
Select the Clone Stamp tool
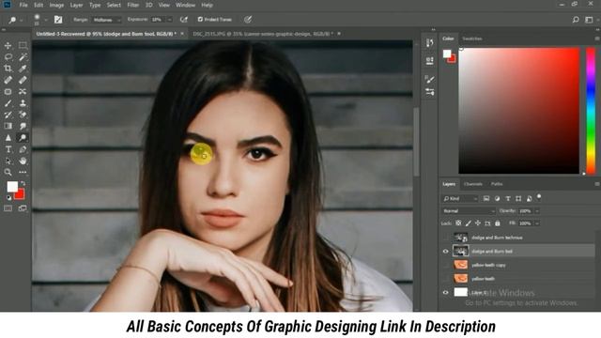pyautogui.click(x=23, y=103)
